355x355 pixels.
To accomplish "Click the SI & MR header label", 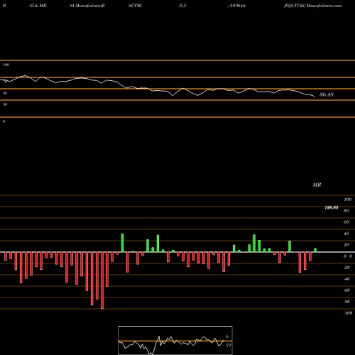I will [x=38, y=6].
